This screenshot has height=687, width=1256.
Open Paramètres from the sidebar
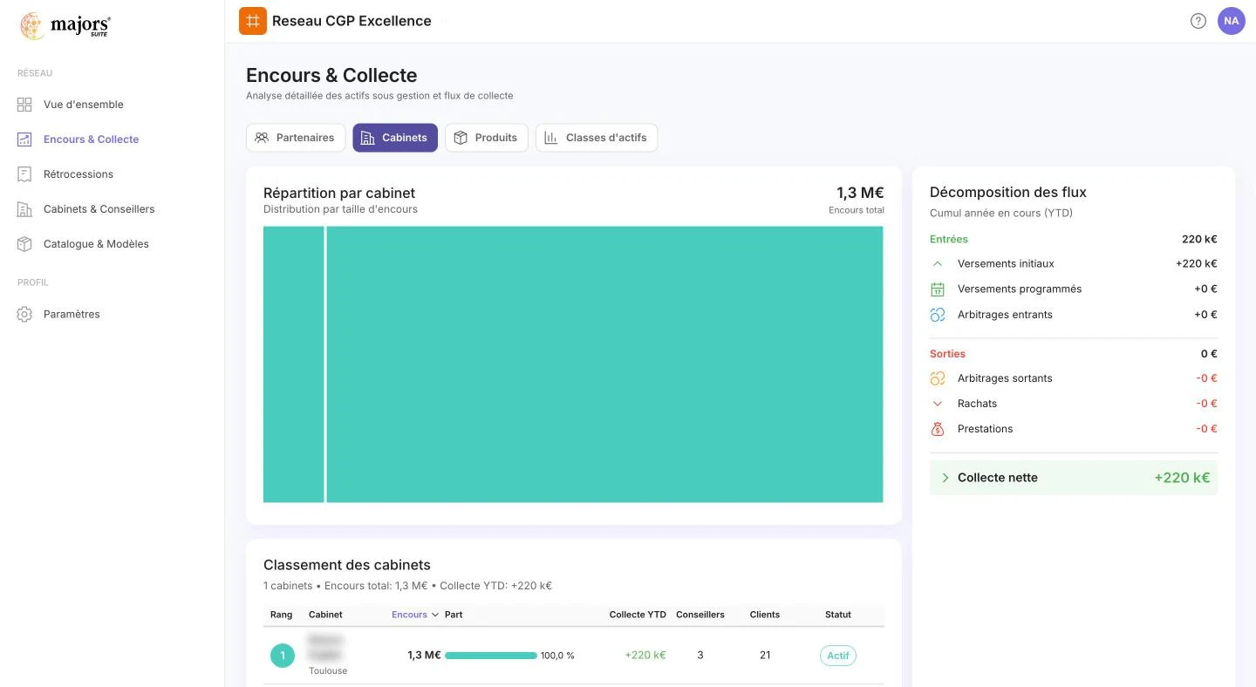[x=72, y=314]
